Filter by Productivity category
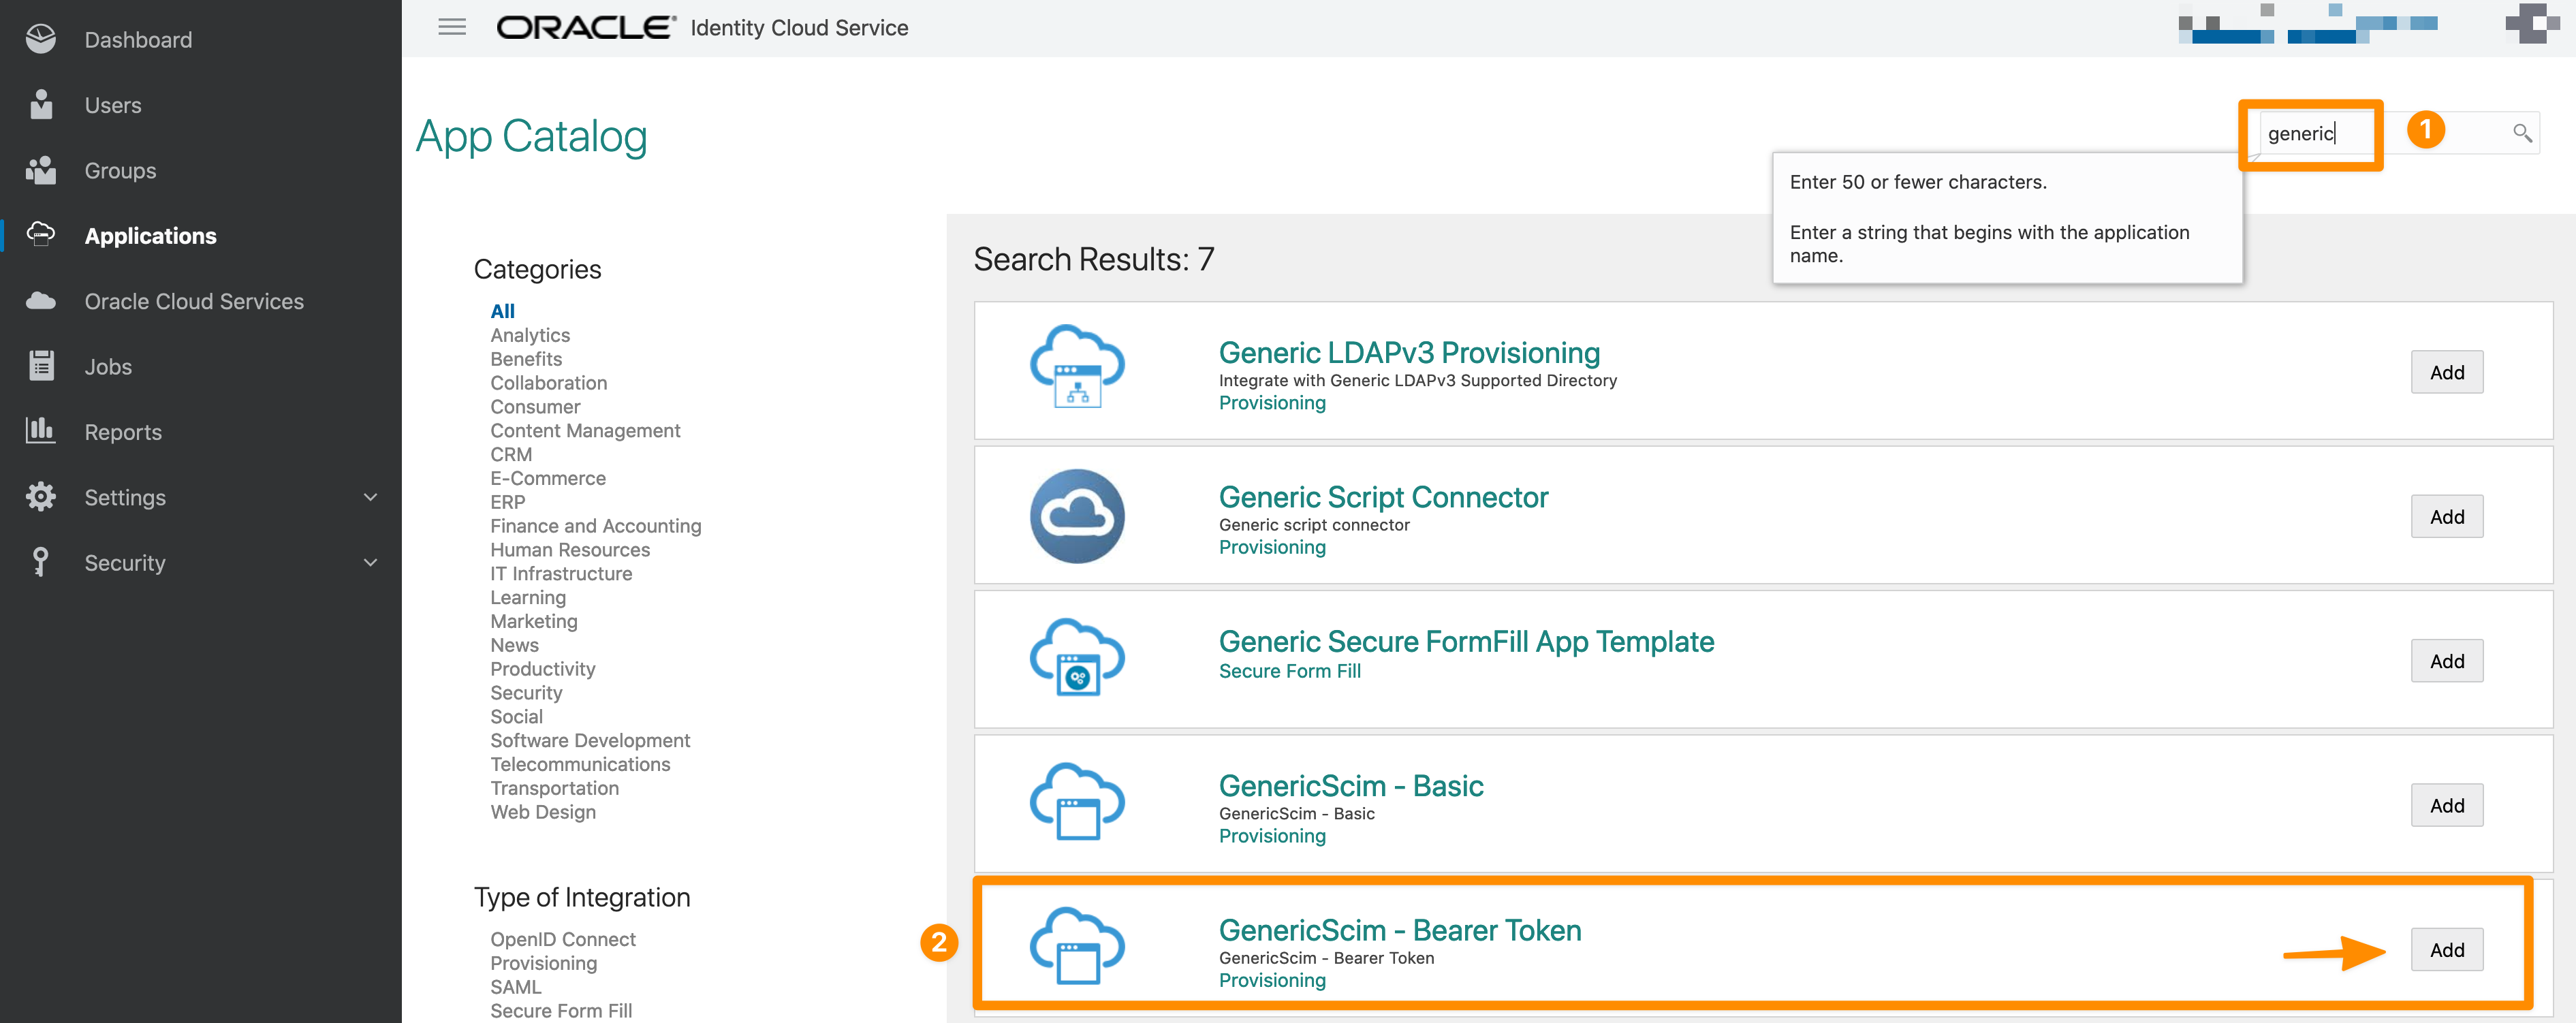Viewport: 2576px width, 1023px height. (542, 669)
